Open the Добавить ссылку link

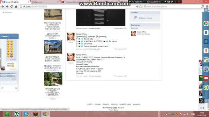[145, 18]
